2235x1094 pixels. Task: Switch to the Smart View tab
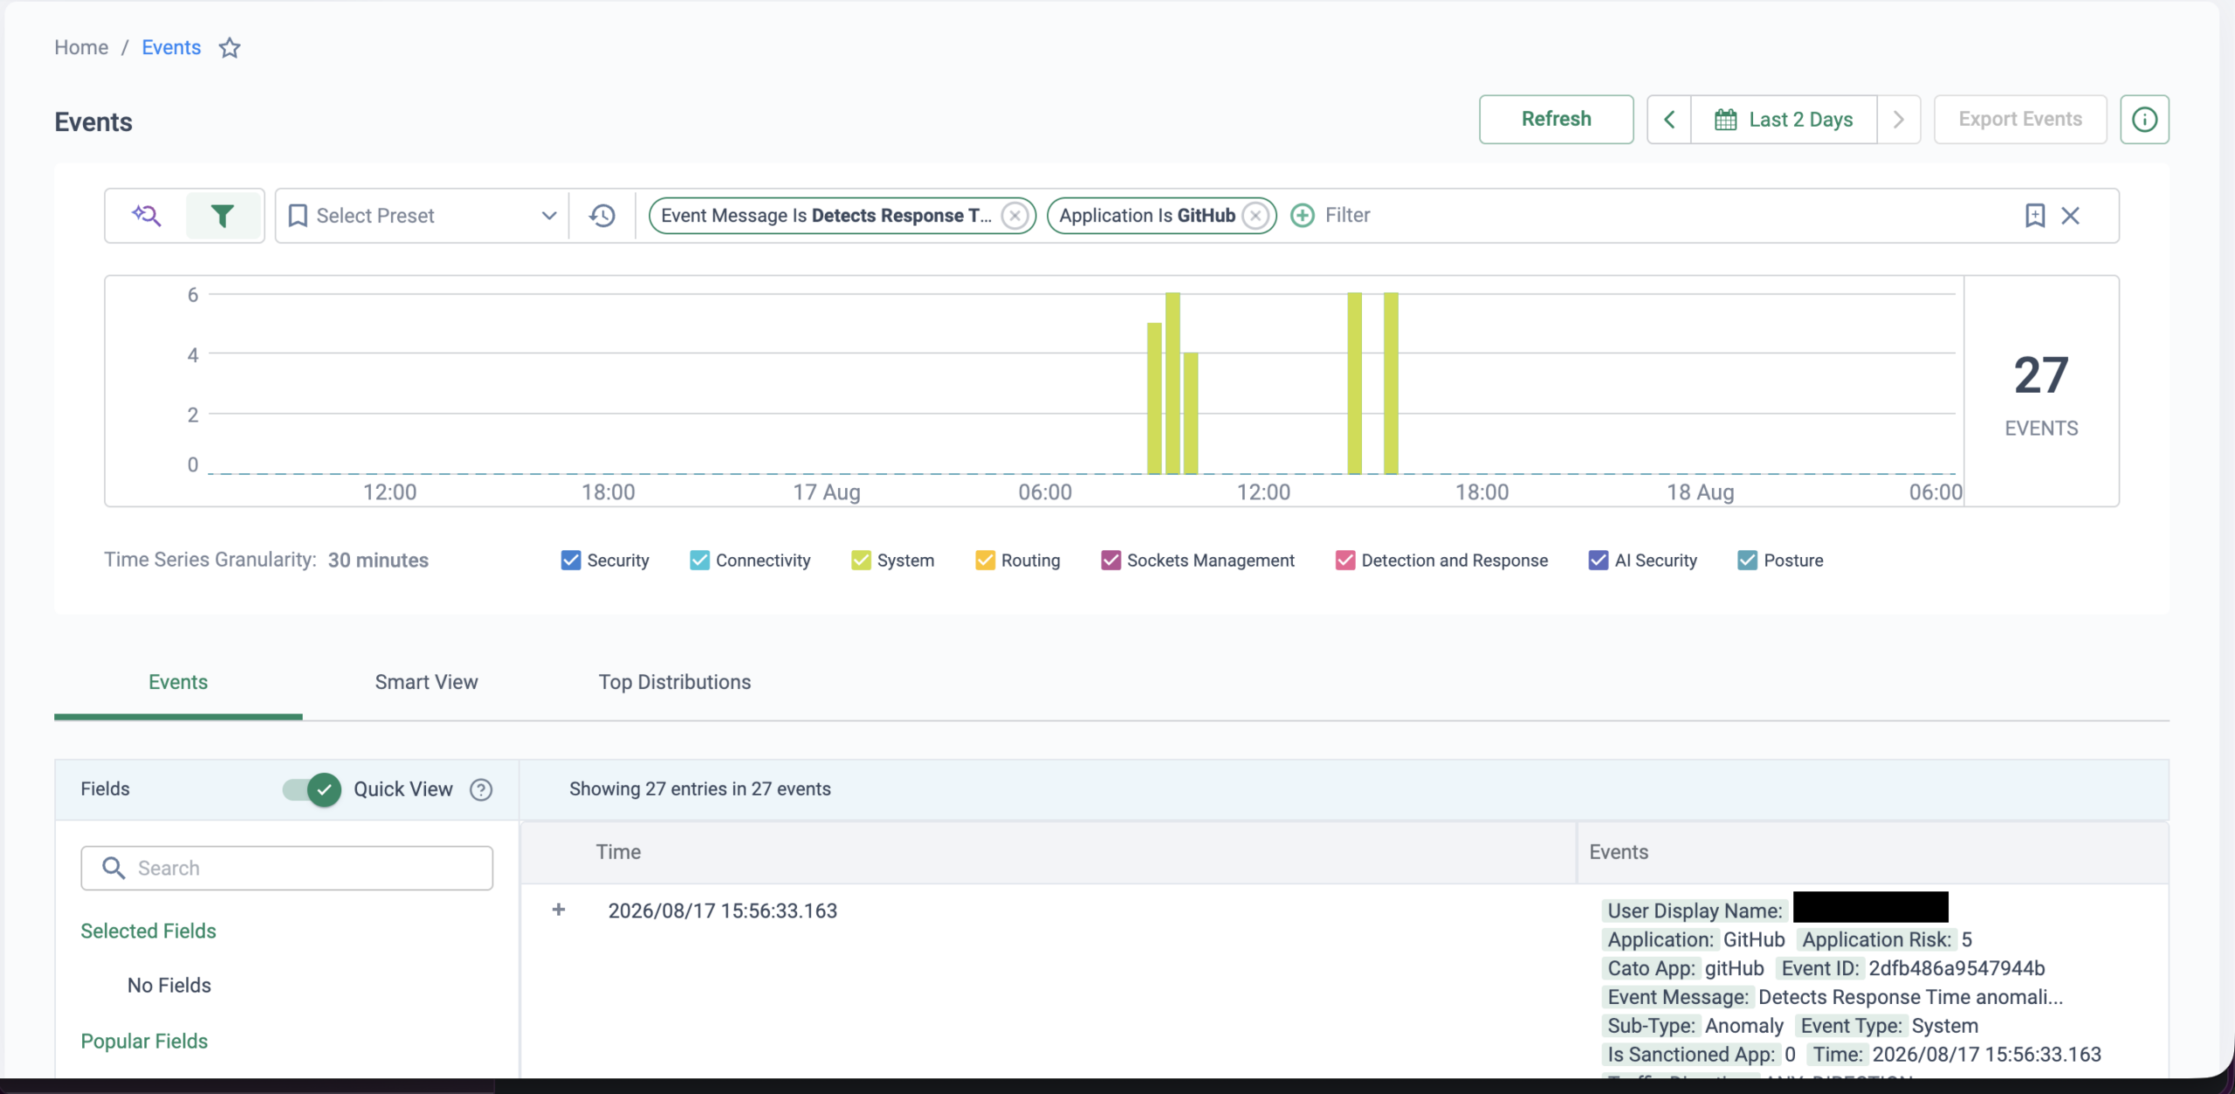point(426,682)
